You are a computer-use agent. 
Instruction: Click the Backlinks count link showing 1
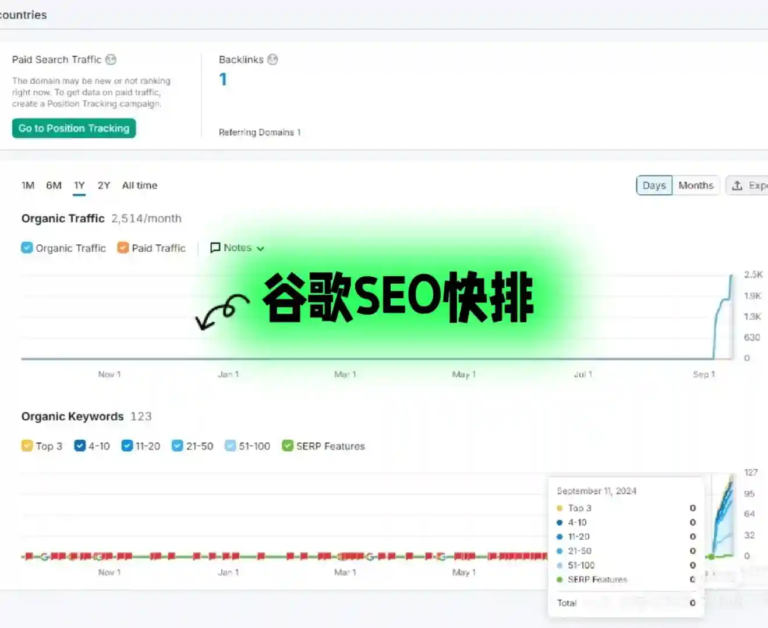[x=223, y=79]
